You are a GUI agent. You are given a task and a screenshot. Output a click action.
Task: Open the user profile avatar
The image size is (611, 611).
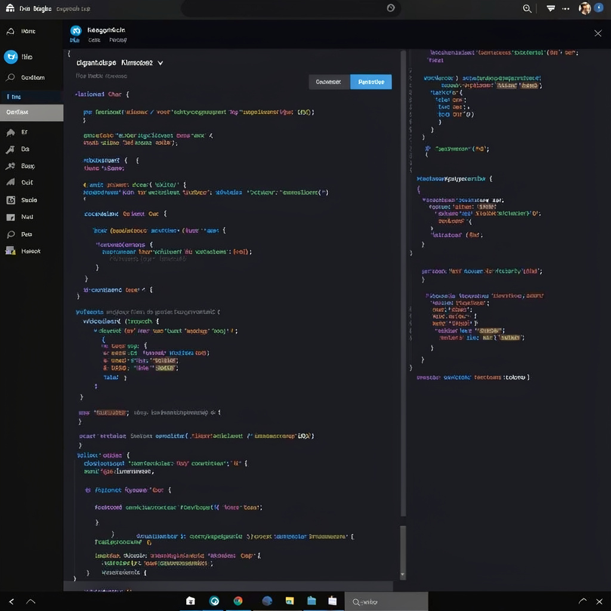coord(585,8)
